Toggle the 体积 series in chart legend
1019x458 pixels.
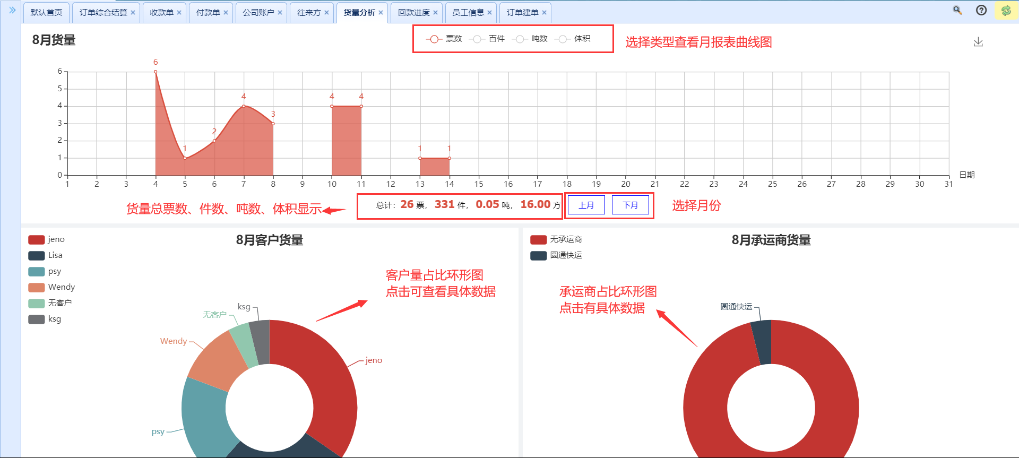[573, 39]
